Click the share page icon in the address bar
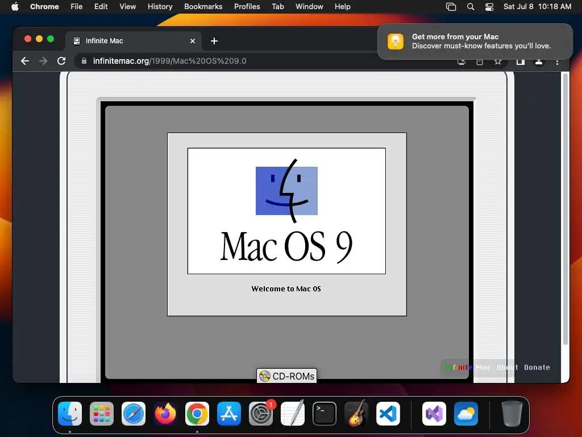The width and height of the screenshot is (582, 437). click(480, 61)
